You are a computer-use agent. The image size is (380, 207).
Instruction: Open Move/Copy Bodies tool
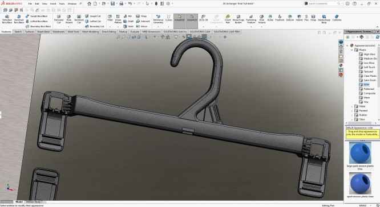point(238,19)
